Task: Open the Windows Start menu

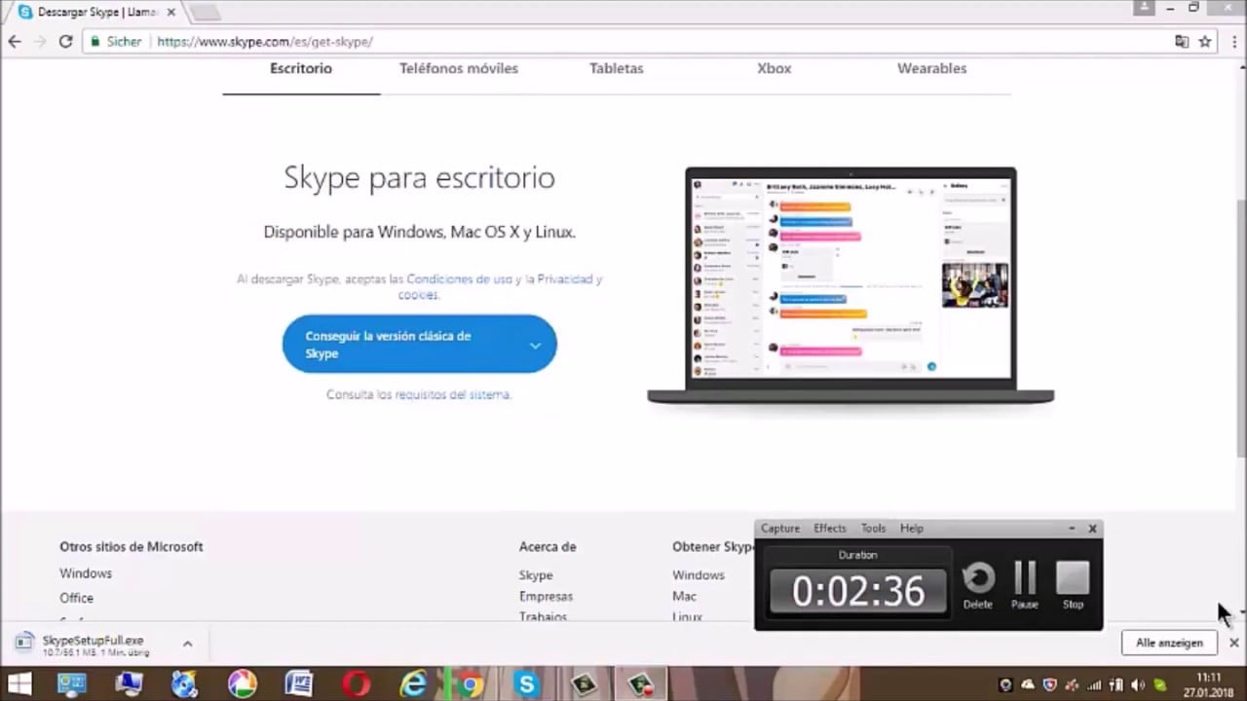Action: coord(20,683)
